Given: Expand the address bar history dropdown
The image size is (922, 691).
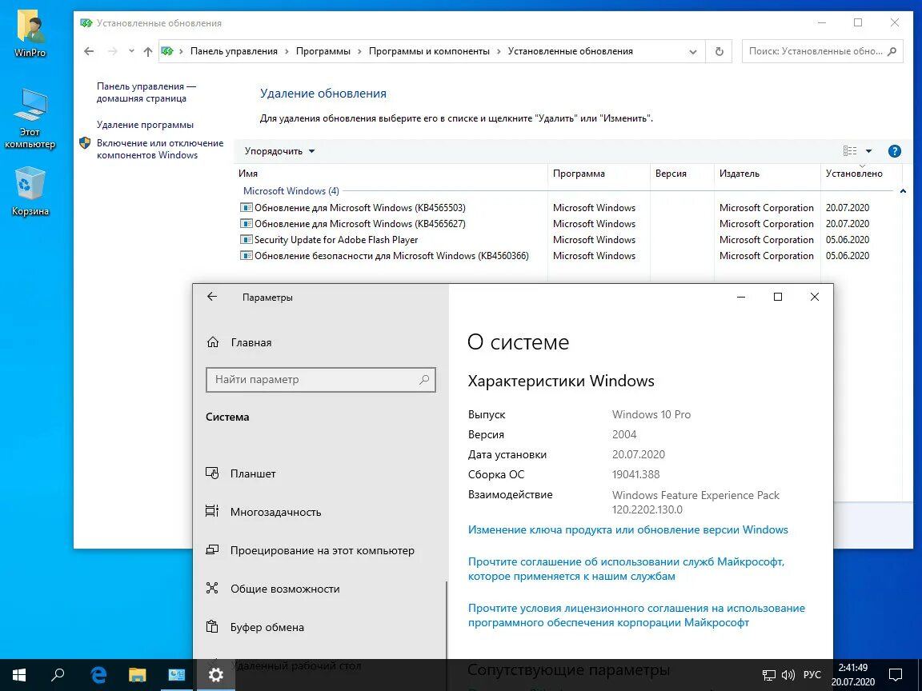Looking at the screenshot, I should pyautogui.click(x=692, y=52).
